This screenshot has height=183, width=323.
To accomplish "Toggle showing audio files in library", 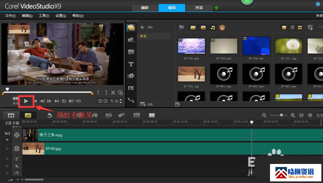I will 213,27.
